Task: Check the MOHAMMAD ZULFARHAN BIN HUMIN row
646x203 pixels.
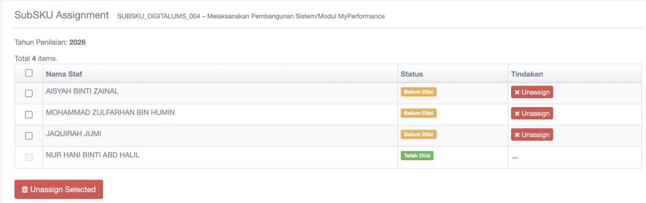Action: (29, 115)
